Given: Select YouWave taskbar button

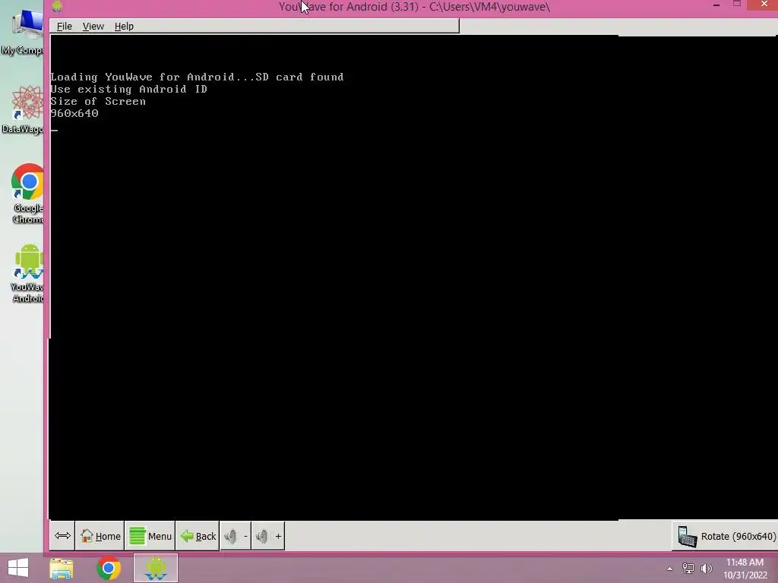Looking at the screenshot, I should 155,568.
